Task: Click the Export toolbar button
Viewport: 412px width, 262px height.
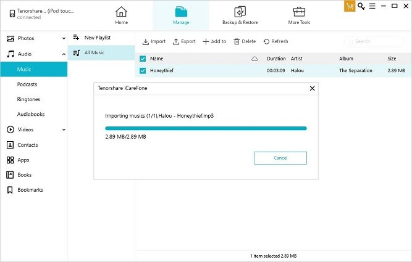Action: pos(184,41)
